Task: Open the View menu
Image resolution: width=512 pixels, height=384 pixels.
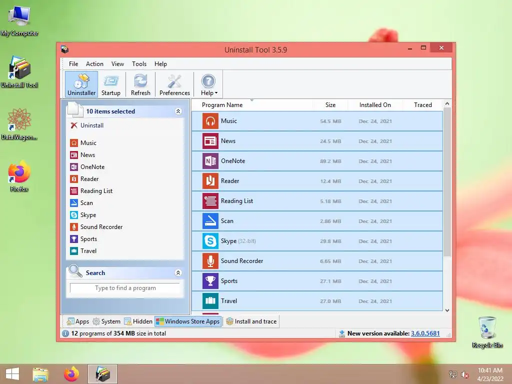Action: tap(117, 64)
